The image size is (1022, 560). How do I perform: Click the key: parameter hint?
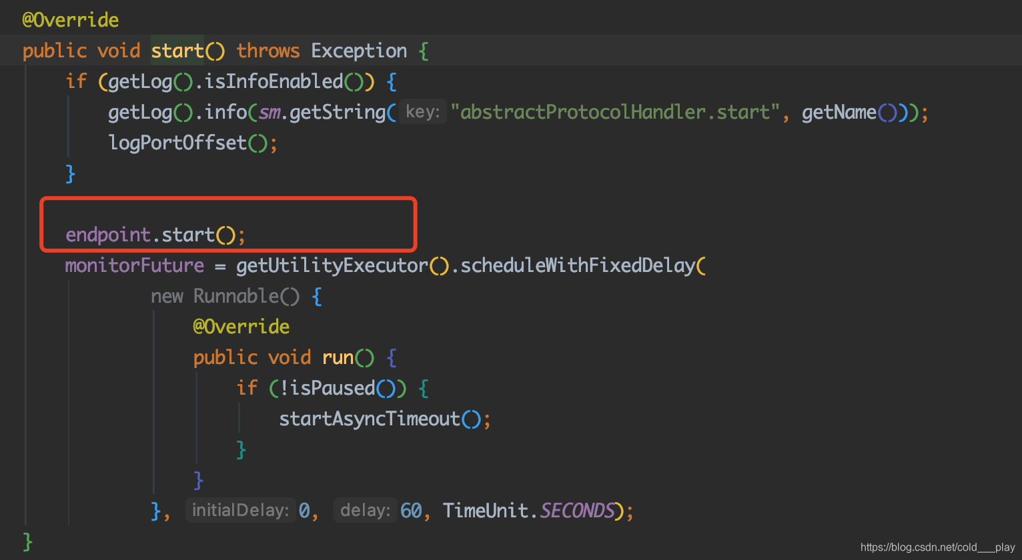pyautogui.click(x=423, y=112)
